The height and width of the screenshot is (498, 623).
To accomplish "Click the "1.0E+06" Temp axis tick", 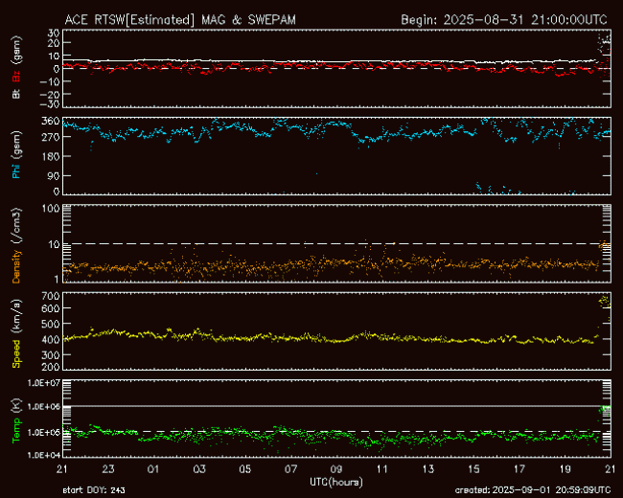I will tap(44, 407).
